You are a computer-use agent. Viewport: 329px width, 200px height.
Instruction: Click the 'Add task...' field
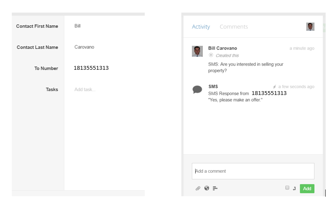coord(85,89)
